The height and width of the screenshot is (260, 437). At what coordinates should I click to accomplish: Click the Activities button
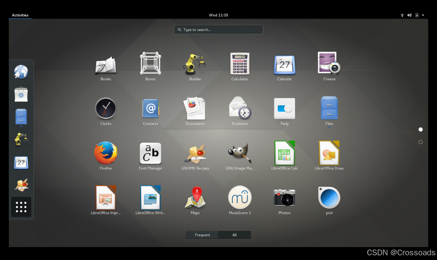20,15
